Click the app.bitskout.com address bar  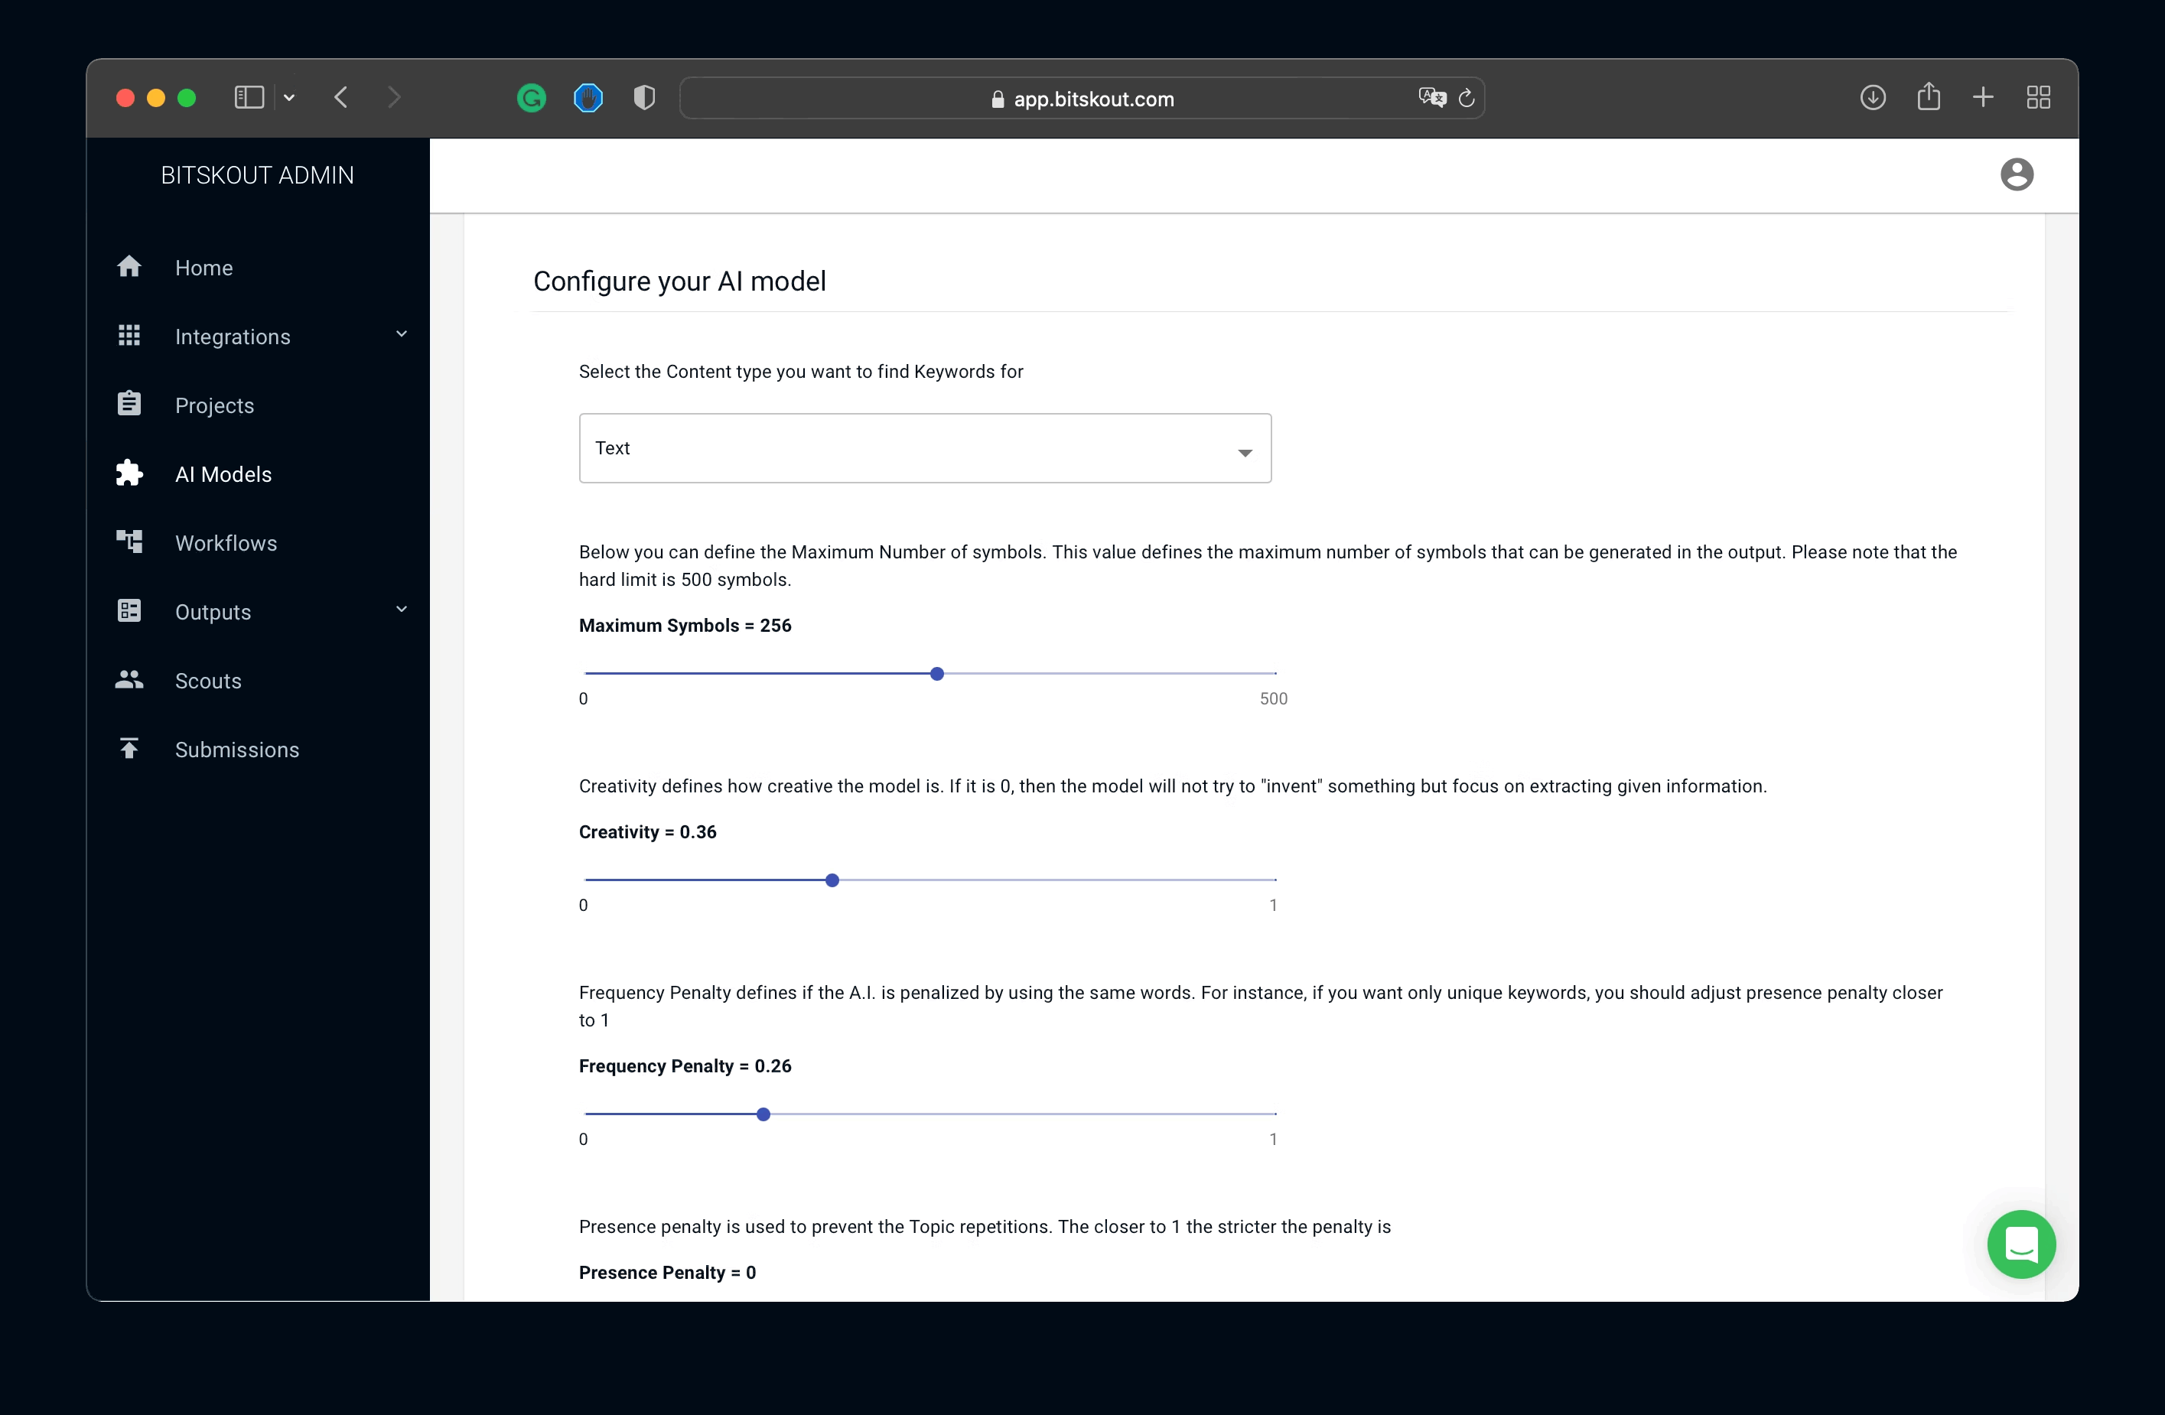coord(1082,98)
